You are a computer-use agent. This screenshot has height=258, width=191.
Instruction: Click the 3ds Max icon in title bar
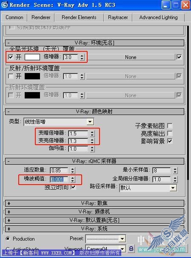coord(4,5)
